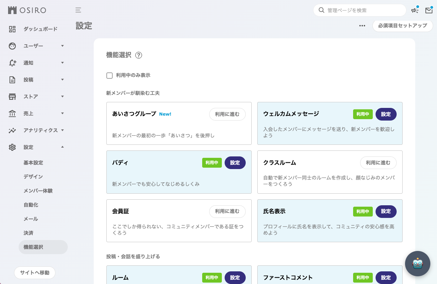
Task: Expand the 売上 menu arrow
Action: [62, 113]
